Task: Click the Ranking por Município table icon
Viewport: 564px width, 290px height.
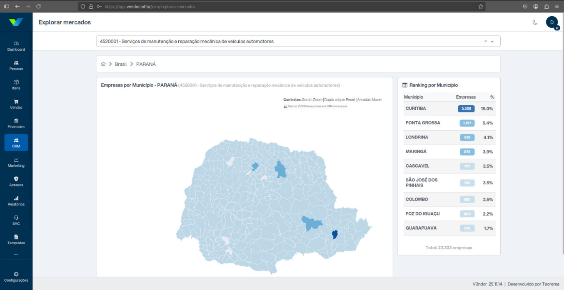Action: coord(404,85)
